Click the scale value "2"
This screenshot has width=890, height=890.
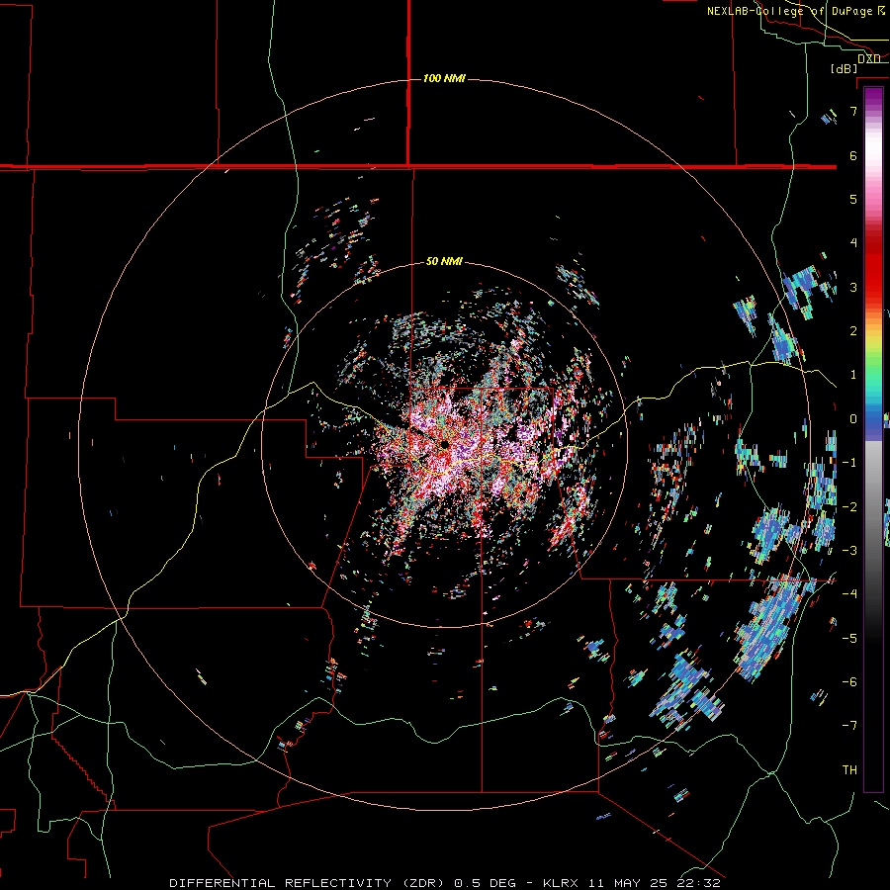(x=853, y=331)
